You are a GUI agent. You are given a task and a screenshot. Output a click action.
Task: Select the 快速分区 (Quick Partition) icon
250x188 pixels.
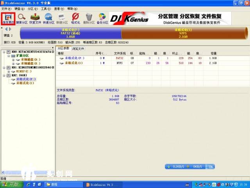tap(49, 18)
